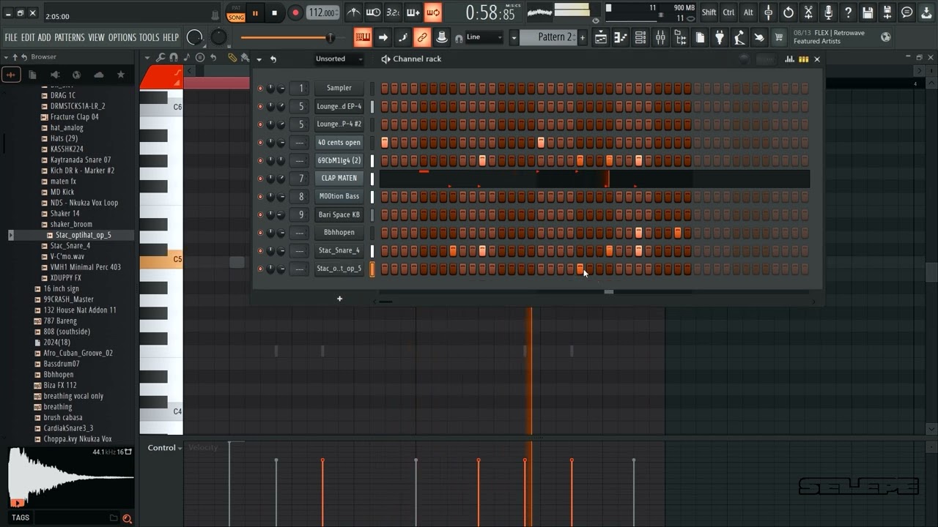Click the record button in transport
This screenshot has height=527, width=938.
click(x=295, y=12)
